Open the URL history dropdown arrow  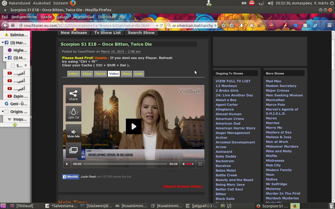click(157, 26)
